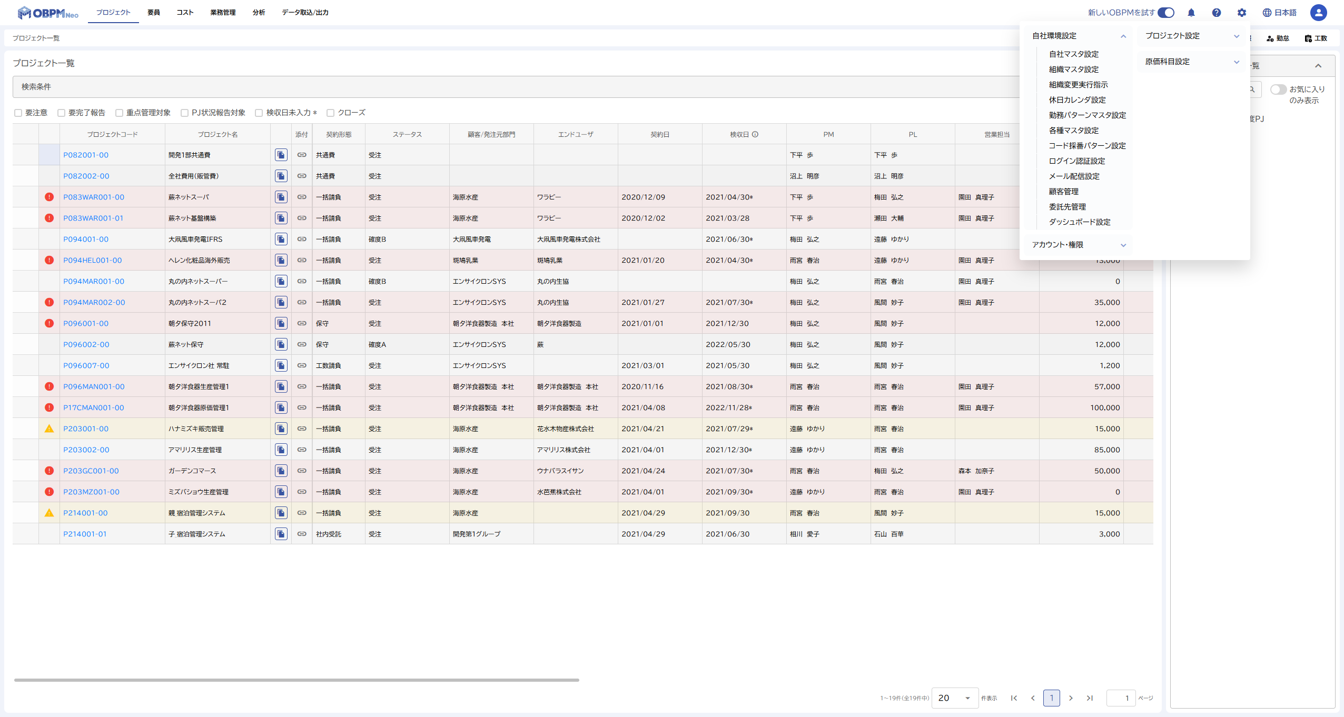
Task: Check the 要注意 checkbox
Action: tap(18, 113)
